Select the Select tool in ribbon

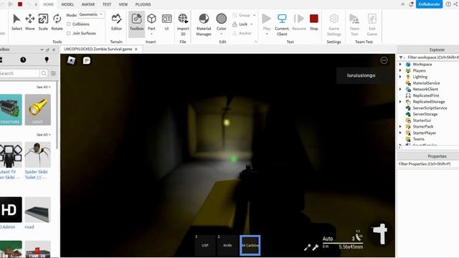point(16,22)
